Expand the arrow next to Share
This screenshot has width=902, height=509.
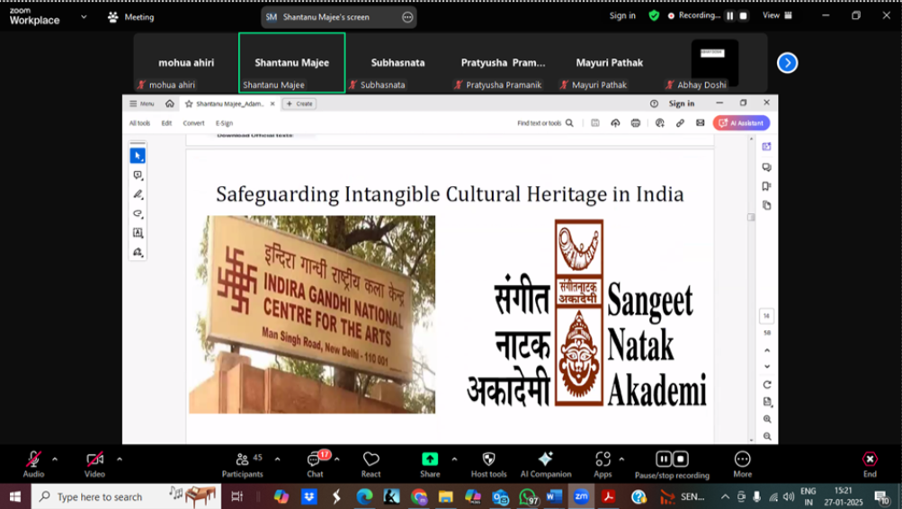pyautogui.click(x=454, y=459)
